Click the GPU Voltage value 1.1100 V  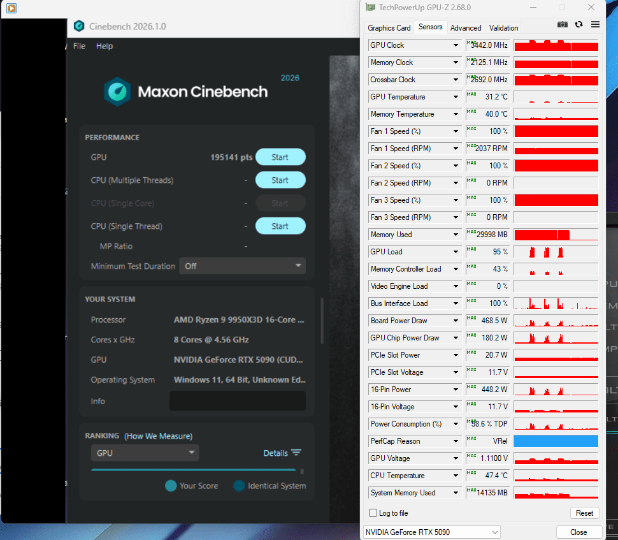tap(494, 458)
